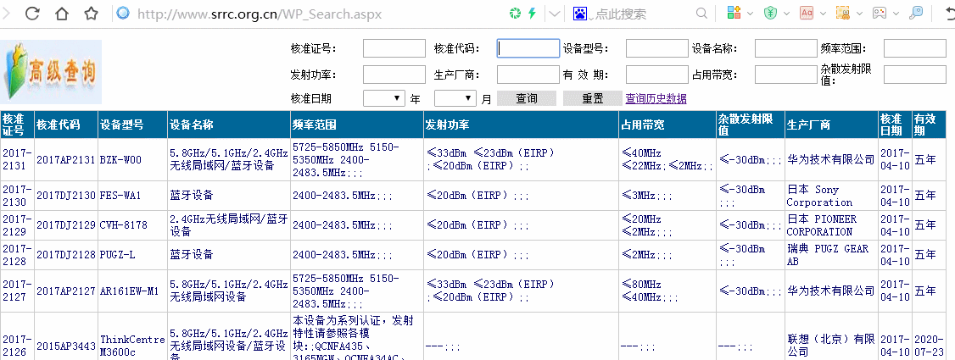955x360 pixels.
Task: Expand the arrow beside the yen shield
Action: pyautogui.click(x=786, y=14)
